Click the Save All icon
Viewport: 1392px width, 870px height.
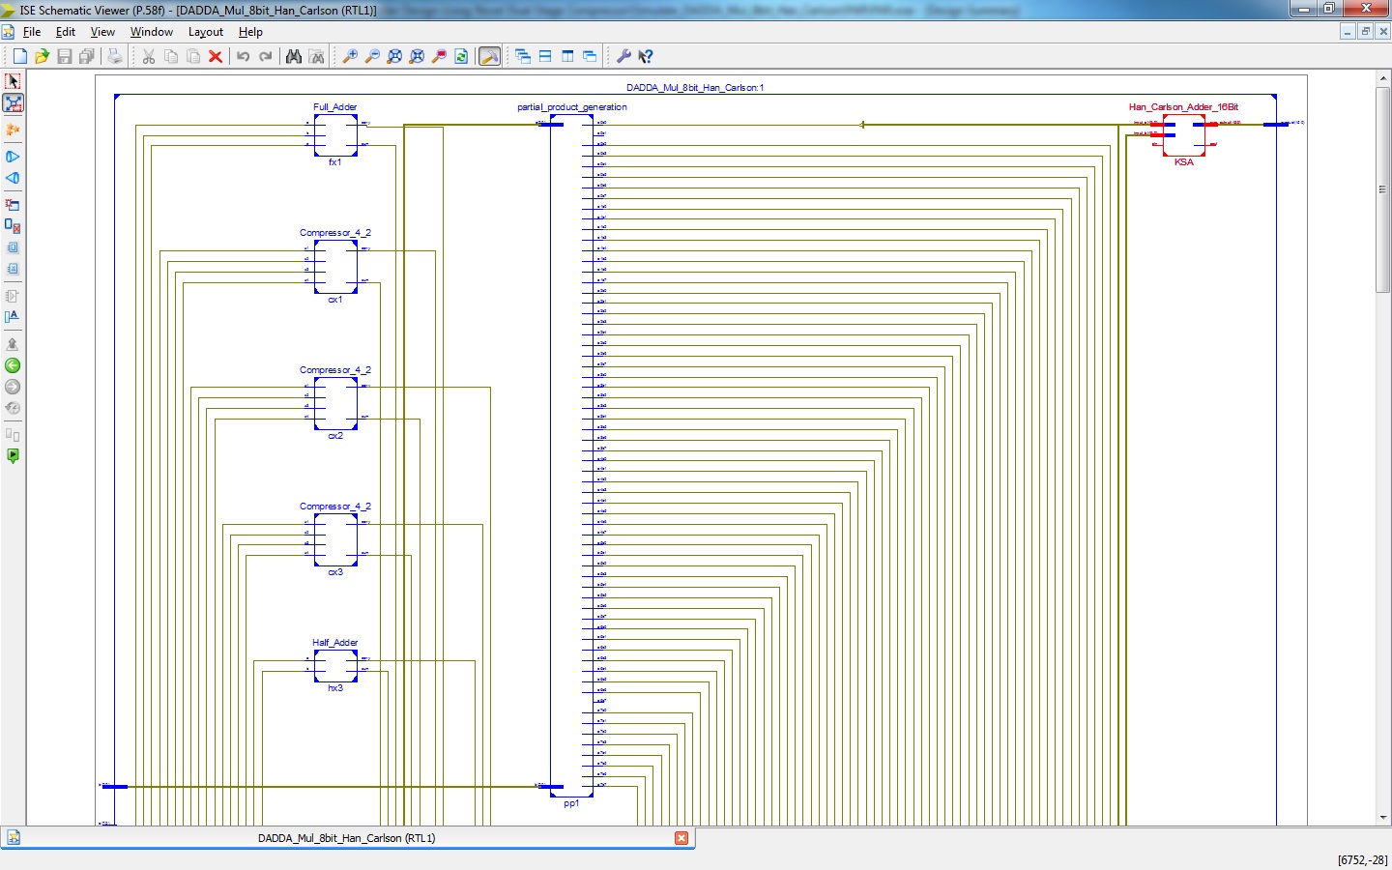[87, 56]
